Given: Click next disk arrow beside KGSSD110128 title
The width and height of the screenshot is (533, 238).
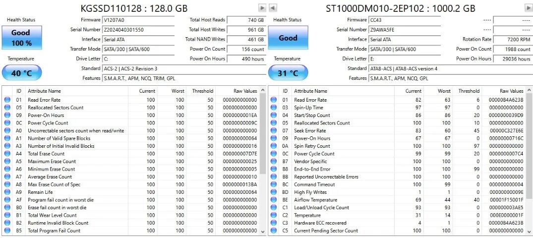Looking at the screenshot, I should click(262, 8).
